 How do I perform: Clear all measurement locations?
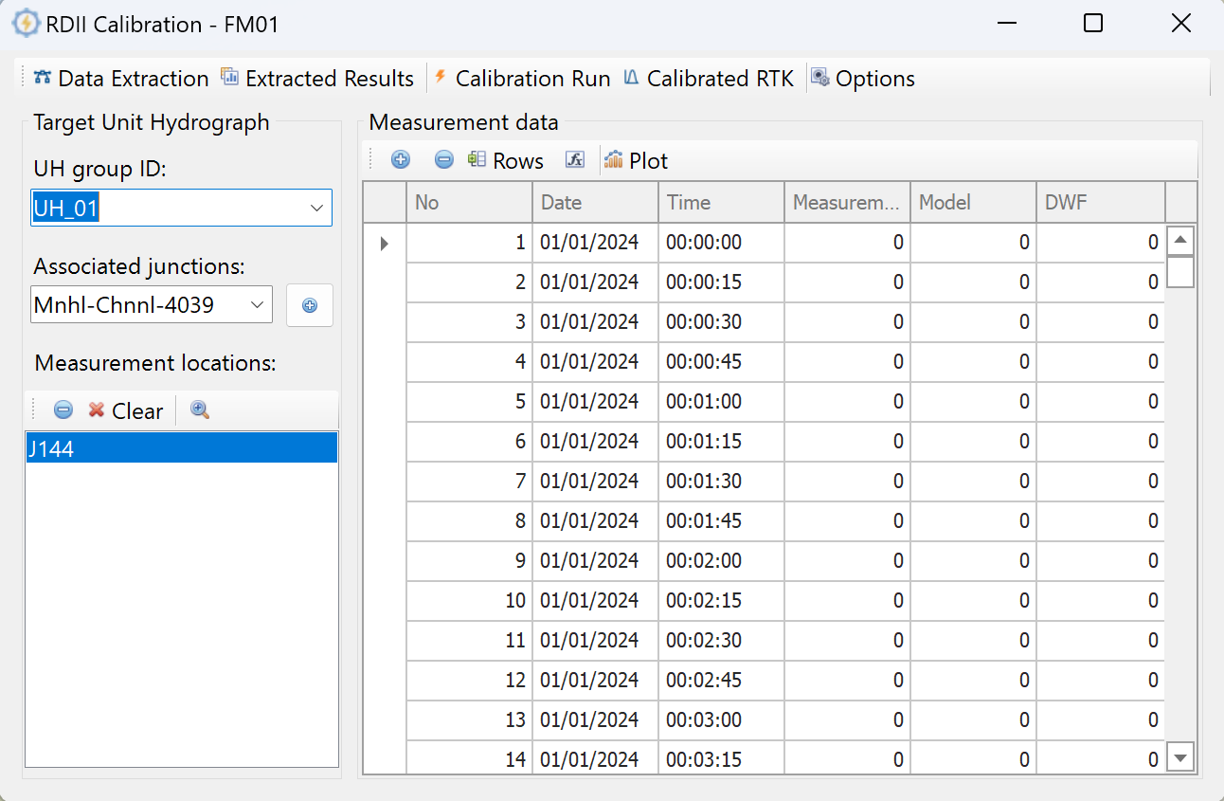[x=126, y=410]
